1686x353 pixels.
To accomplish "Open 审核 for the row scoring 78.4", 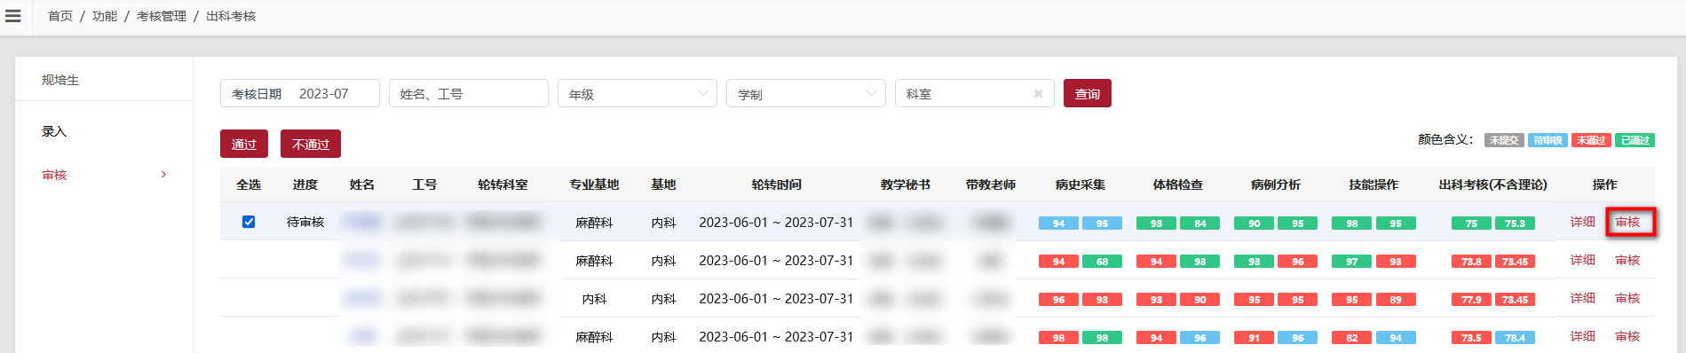I will coord(1627,336).
